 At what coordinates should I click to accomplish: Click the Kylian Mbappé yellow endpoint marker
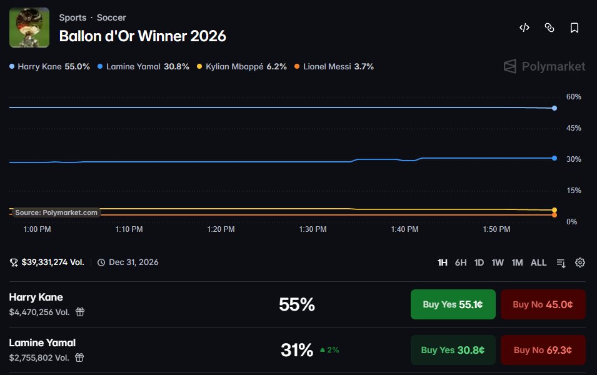coord(554,210)
